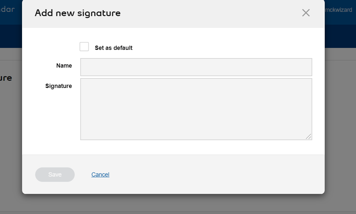The height and width of the screenshot is (214, 356).
Task: Click the Set as default label text
Action: (114, 48)
